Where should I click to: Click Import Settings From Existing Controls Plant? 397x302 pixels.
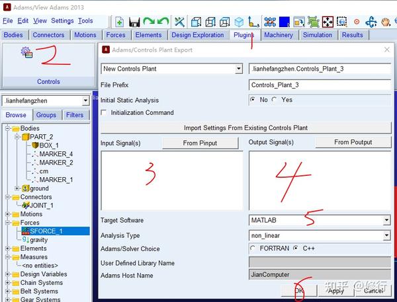(x=246, y=128)
